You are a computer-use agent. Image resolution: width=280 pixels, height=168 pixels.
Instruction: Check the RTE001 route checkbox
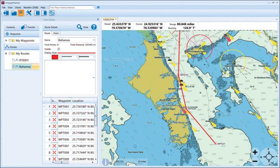tap(13, 60)
